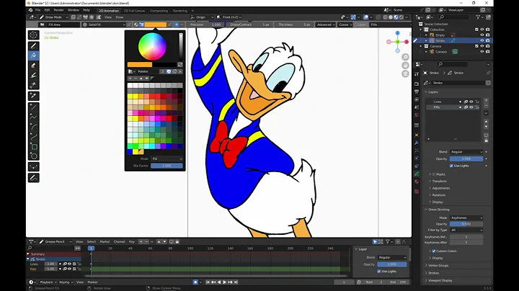The width and height of the screenshot is (519, 291).
Task: Open the Output properties tab
Action: click(417, 91)
